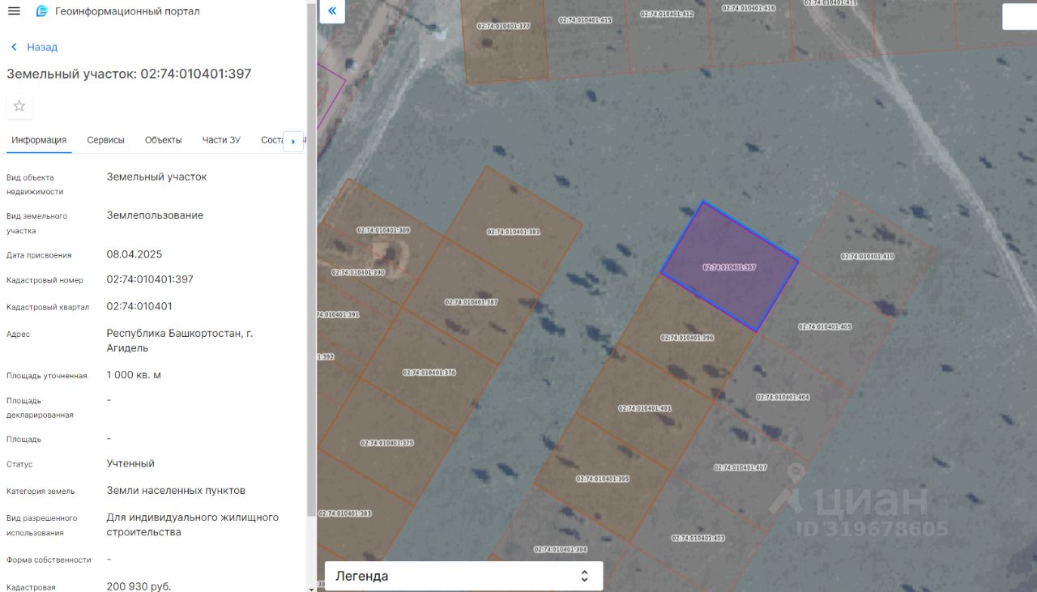Image resolution: width=1037 pixels, height=592 pixels.
Task: Select highlighted parcel 02:74:010401:397 on map
Action: tap(729, 266)
